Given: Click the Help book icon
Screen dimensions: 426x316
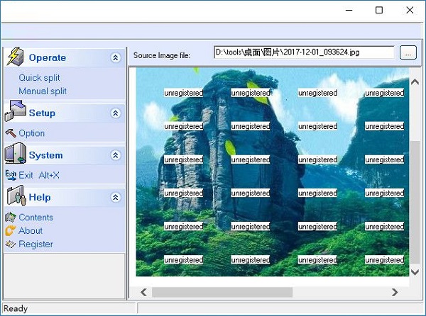Looking at the screenshot, I should click(15, 196).
